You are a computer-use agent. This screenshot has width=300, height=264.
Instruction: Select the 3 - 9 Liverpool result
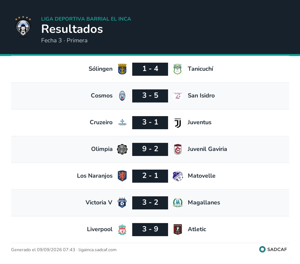(150, 229)
